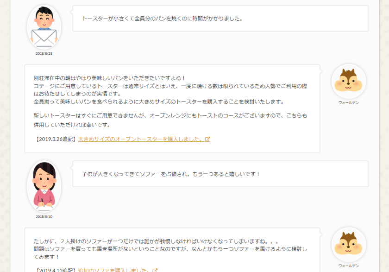The image size is (389, 272).
Task: Click the date 2018/8/28
Action: point(44,53)
